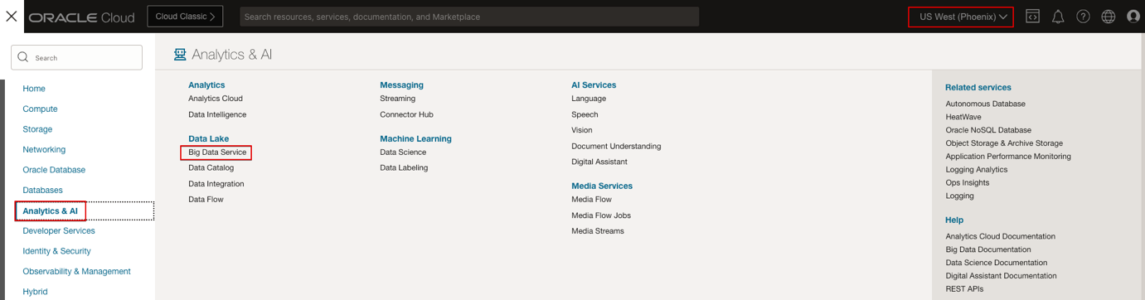Open Analytics Cloud Documentation help link
1145x300 pixels.
tap(1001, 236)
